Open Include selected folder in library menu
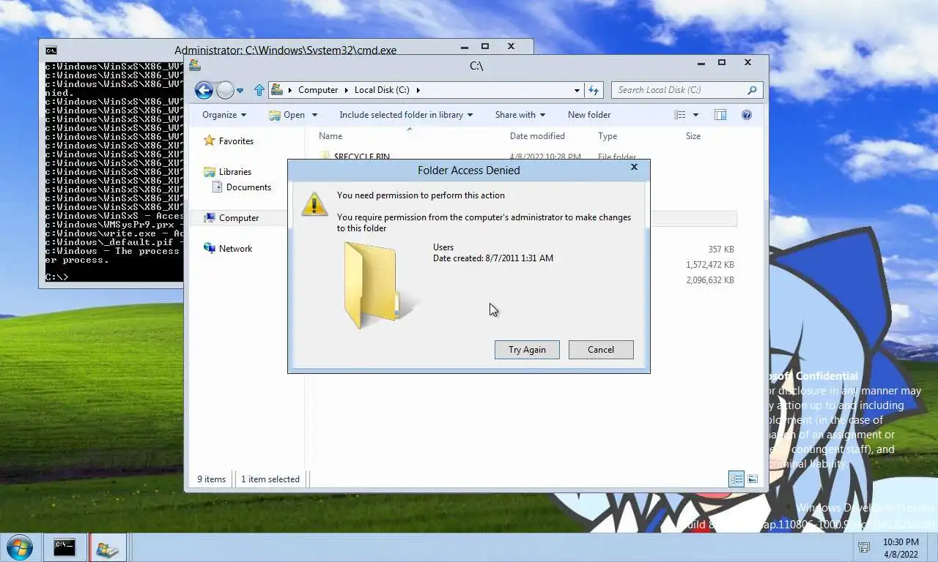This screenshot has height=562, width=938. [x=406, y=115]
